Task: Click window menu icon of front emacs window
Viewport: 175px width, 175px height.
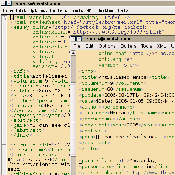Action: (x=73, y=38)
